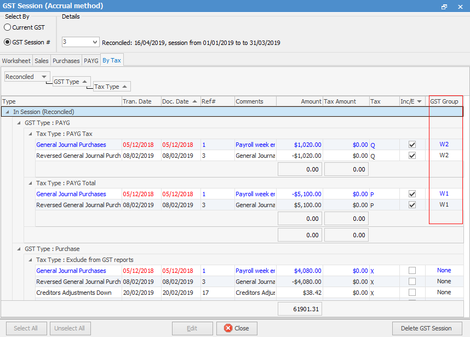
Task: Open the Reconciled filter dropdown
Action: click(x=44, y=77)
